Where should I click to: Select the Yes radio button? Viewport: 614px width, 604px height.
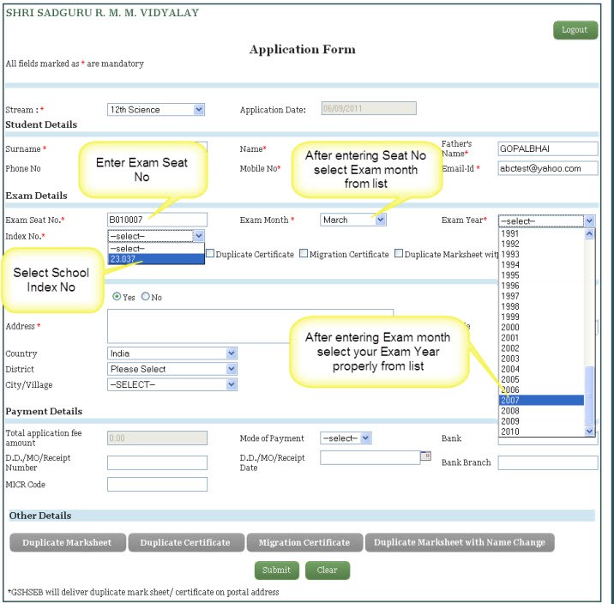117,297
